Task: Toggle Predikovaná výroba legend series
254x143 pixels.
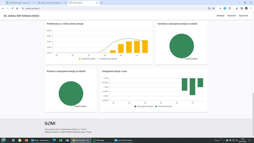Action: 107,59
